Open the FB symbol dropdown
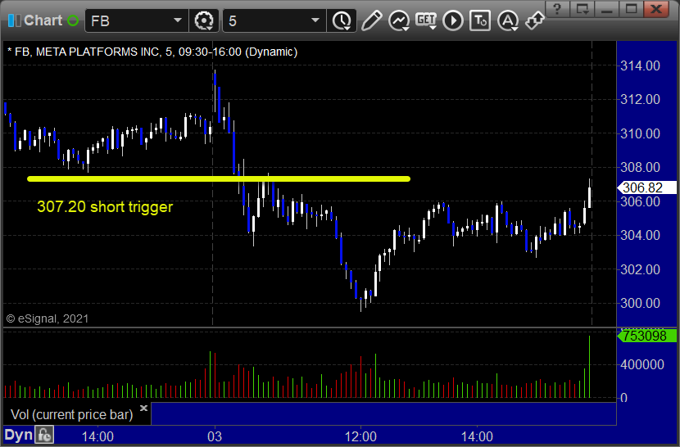 (x=177, y=20)
